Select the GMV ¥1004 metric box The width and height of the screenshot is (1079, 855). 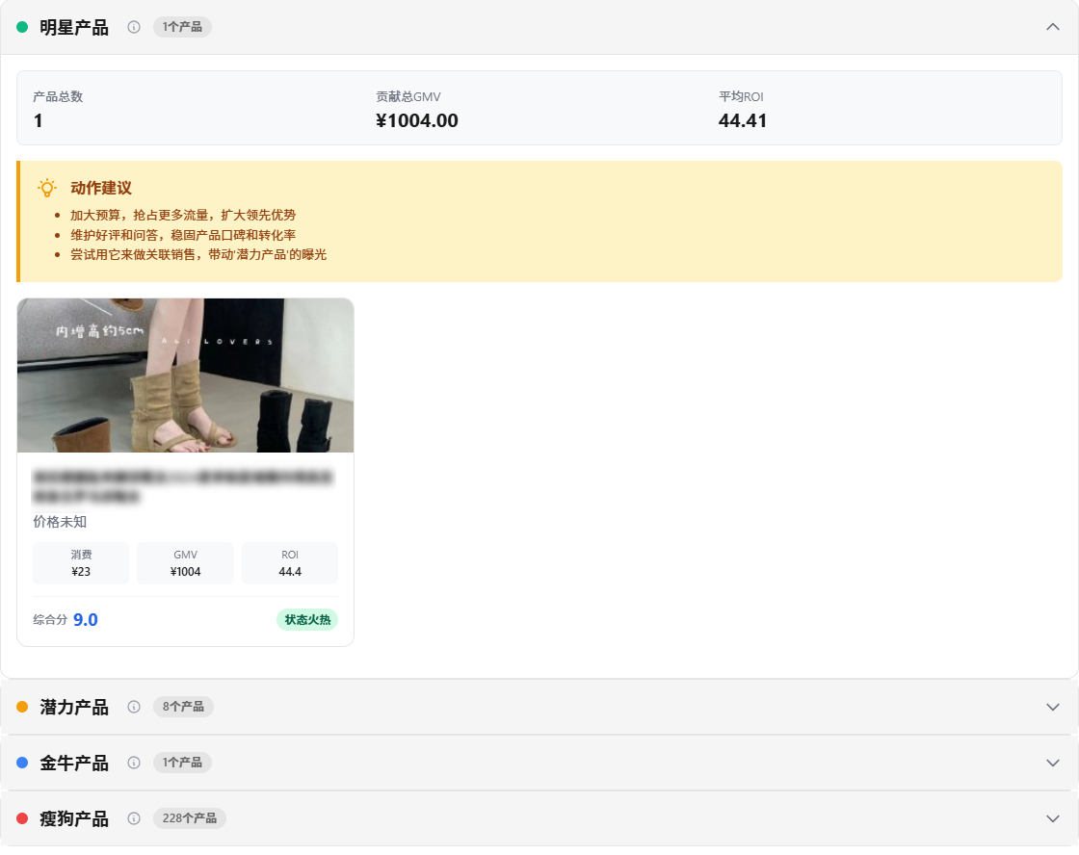coord(185,563)
